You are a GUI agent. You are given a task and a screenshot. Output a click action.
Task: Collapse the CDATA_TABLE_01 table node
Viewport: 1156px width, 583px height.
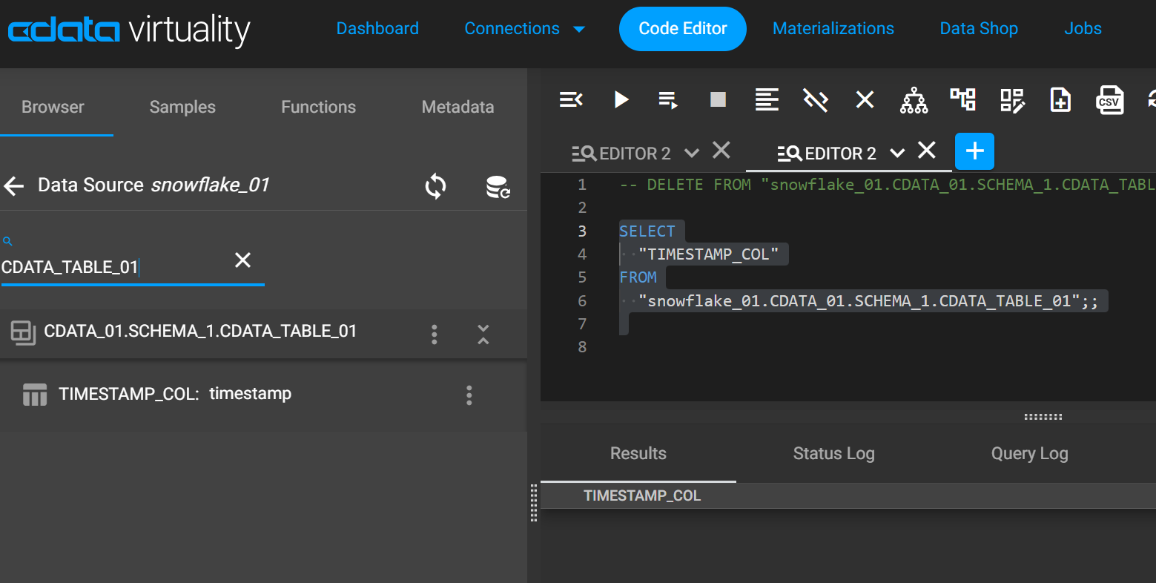(x=483, y=335)
